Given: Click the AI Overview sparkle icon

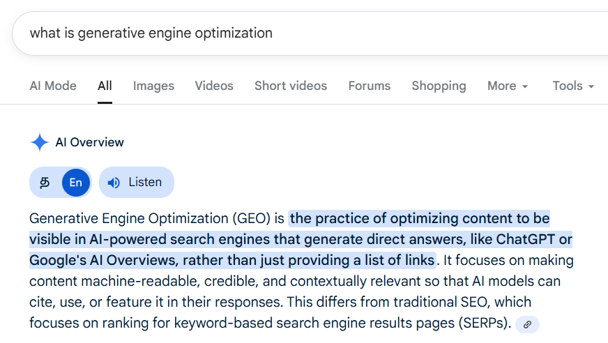Looking at the screenshot, I should click(x=39, y=142).
